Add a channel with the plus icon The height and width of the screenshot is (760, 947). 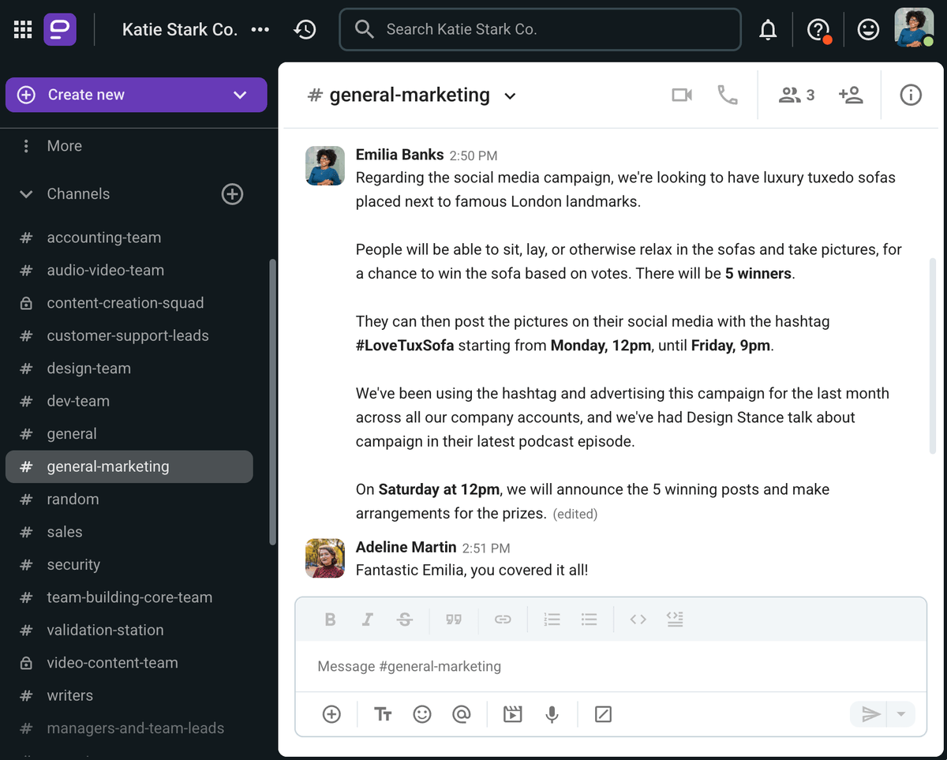tap(232, 194)
